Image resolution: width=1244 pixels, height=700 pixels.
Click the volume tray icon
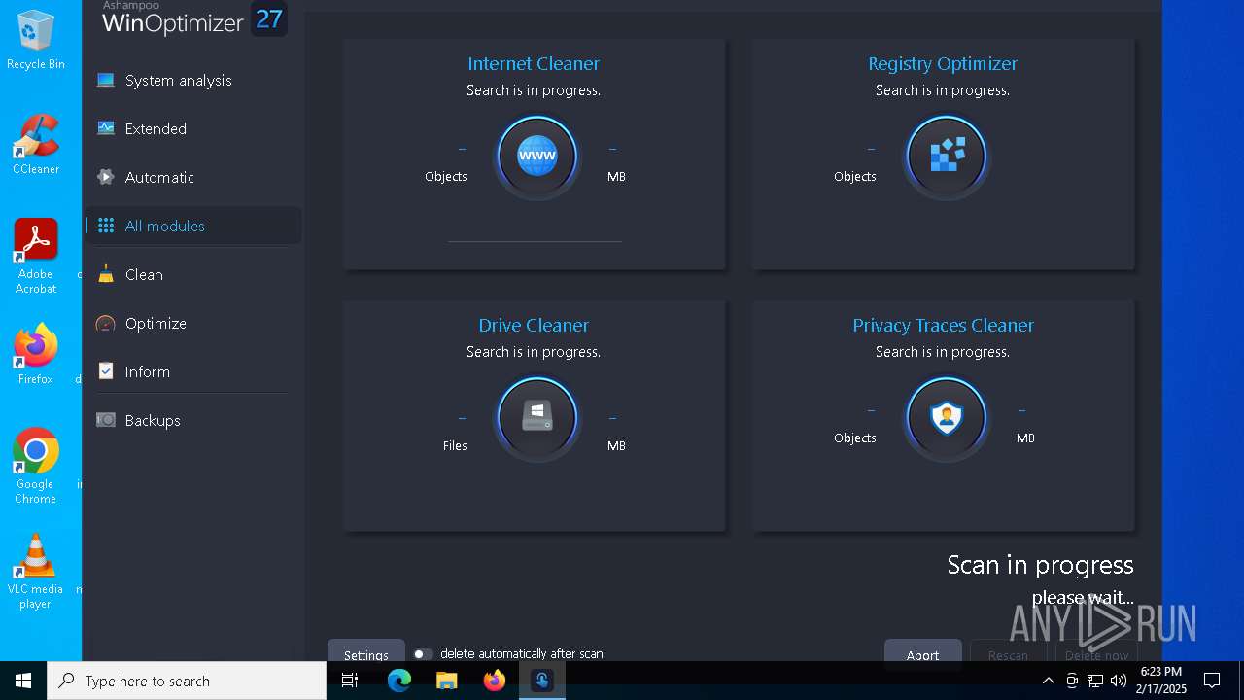click(1119, 681)
